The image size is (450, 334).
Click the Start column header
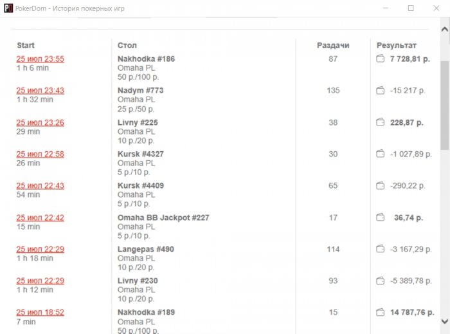pos(26,46)
